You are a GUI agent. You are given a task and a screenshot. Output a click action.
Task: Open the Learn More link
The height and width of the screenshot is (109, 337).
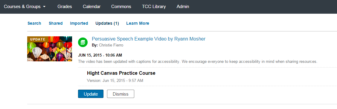click(138, 23)
